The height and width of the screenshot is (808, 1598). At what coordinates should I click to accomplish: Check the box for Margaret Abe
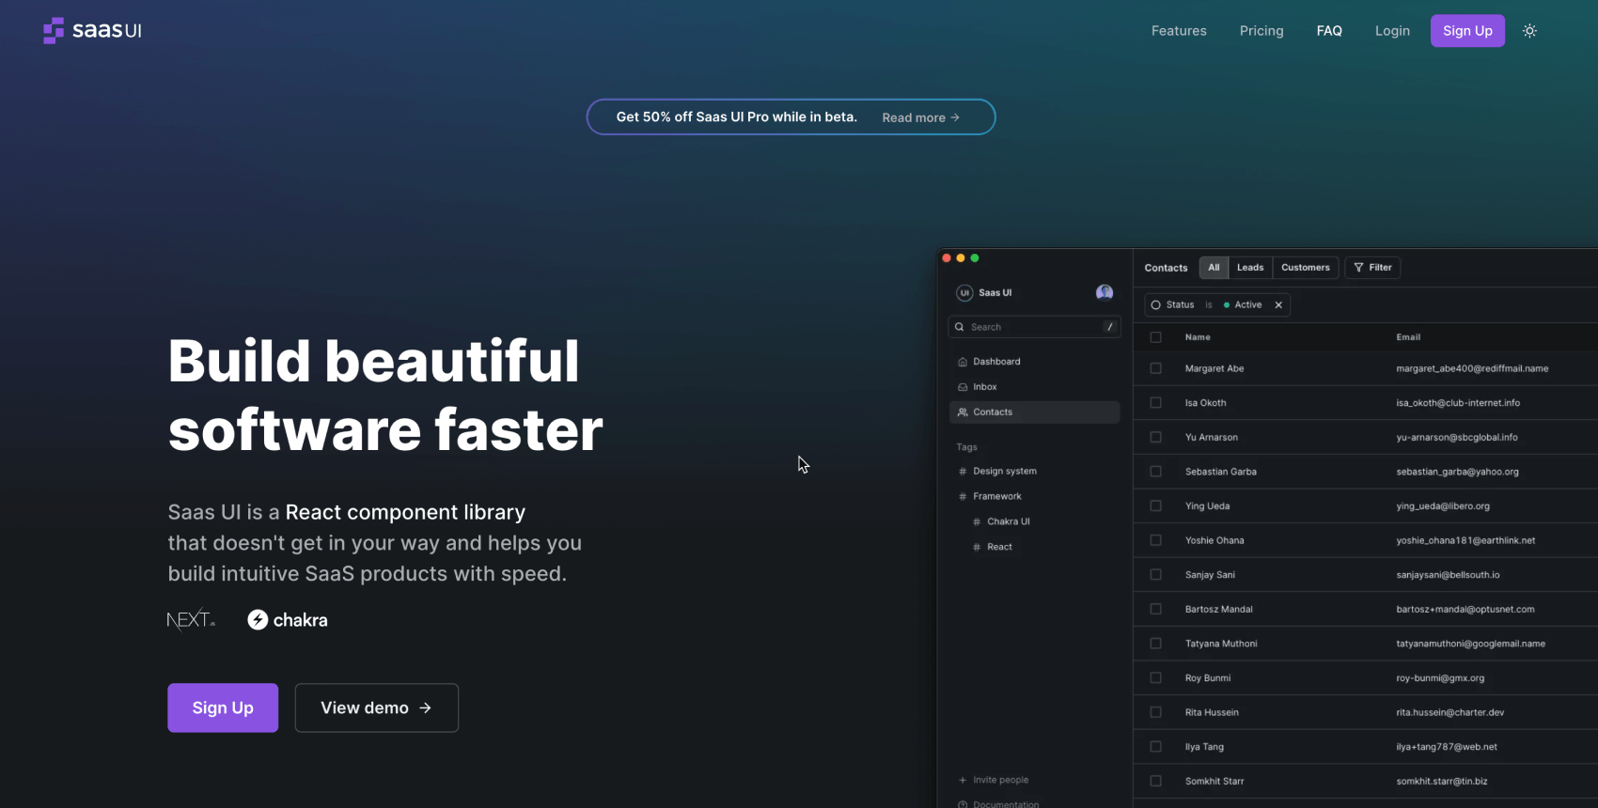click(1156, 368)
